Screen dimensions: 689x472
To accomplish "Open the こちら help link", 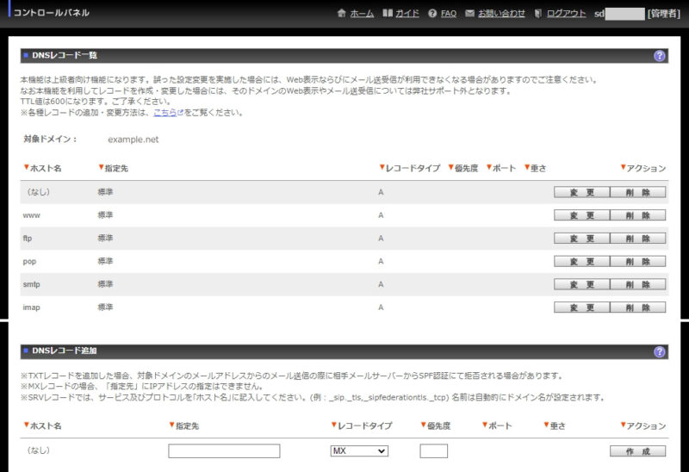I will pyautogui.click(x=165, y=112).
